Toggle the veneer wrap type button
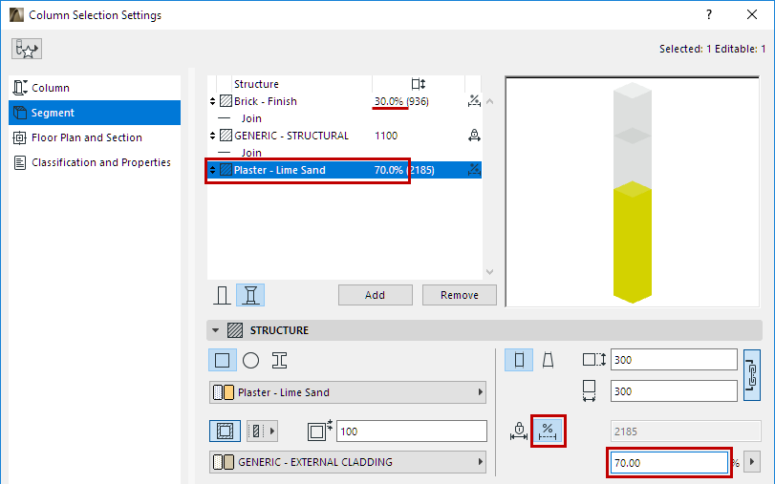Viewport: 775px width, 484px height. [x=225, y=431]
